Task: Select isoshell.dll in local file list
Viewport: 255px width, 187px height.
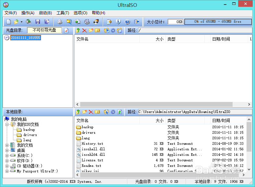Action: click(x=93, y=149)
